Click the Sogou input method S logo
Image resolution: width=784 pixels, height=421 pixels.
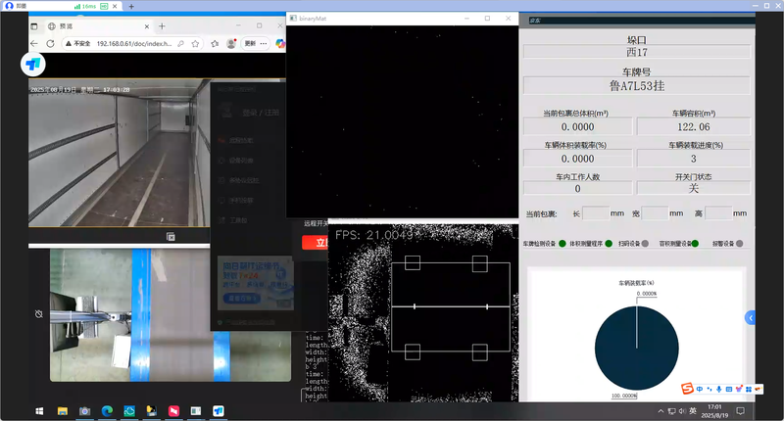tap(688, 389)
